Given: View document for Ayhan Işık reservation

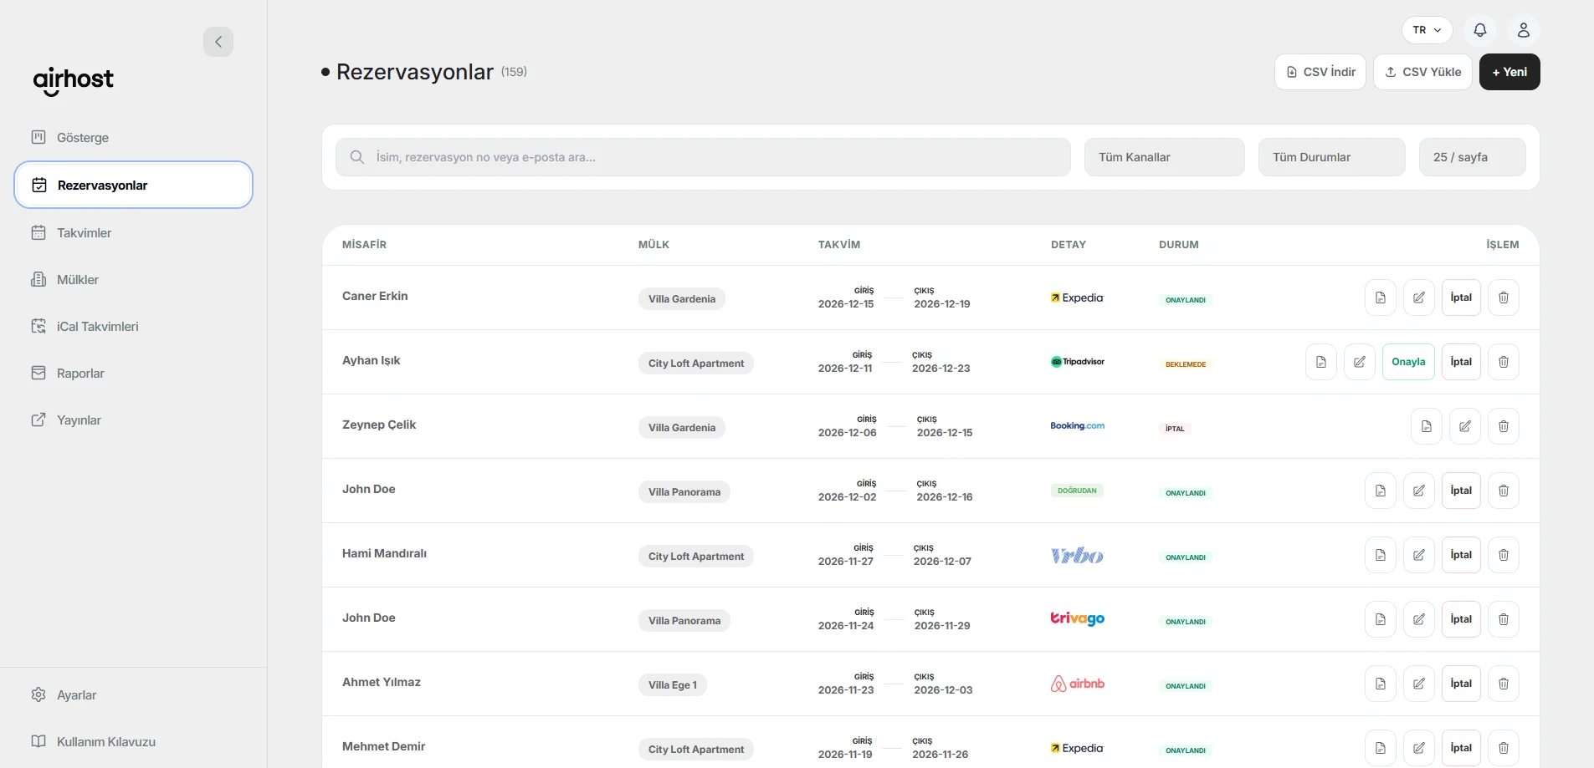Looking at the screenshot, I should coord(1321,362).
